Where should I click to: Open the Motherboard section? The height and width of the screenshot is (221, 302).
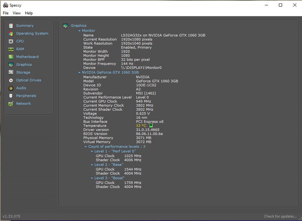[27, 57]
